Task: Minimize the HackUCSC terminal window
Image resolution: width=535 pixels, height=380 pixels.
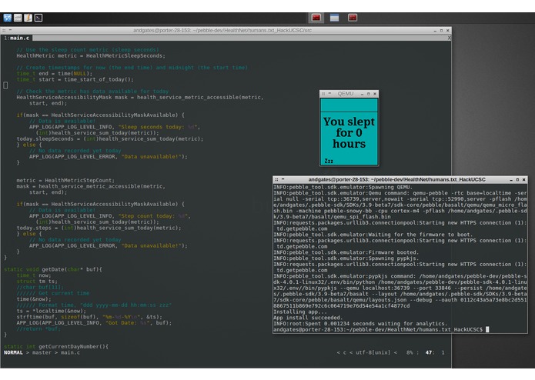Action: coord(511,179)
